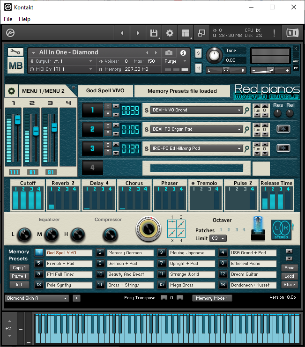The width and height of the screenshot is (305, 347).
Task: Click the Copy 1 button
Action: click(19, 268)
